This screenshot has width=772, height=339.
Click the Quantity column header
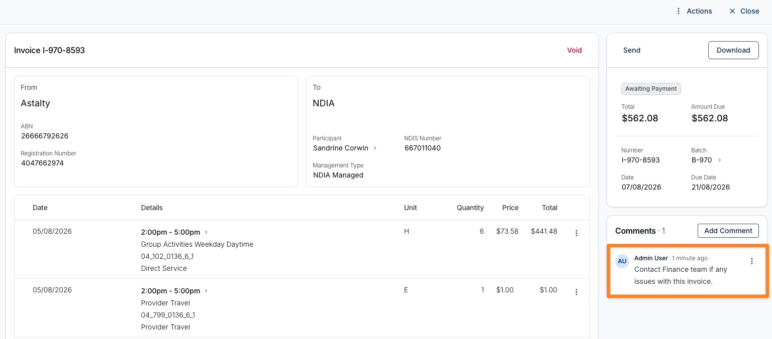470,208
